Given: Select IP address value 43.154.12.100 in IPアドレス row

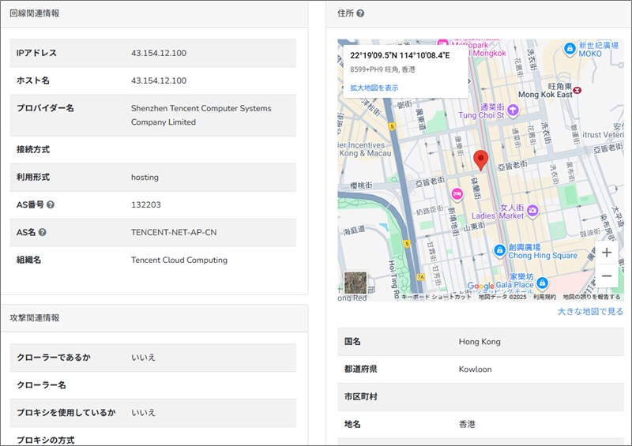Looking at the screenshot, I should [159, 53].
